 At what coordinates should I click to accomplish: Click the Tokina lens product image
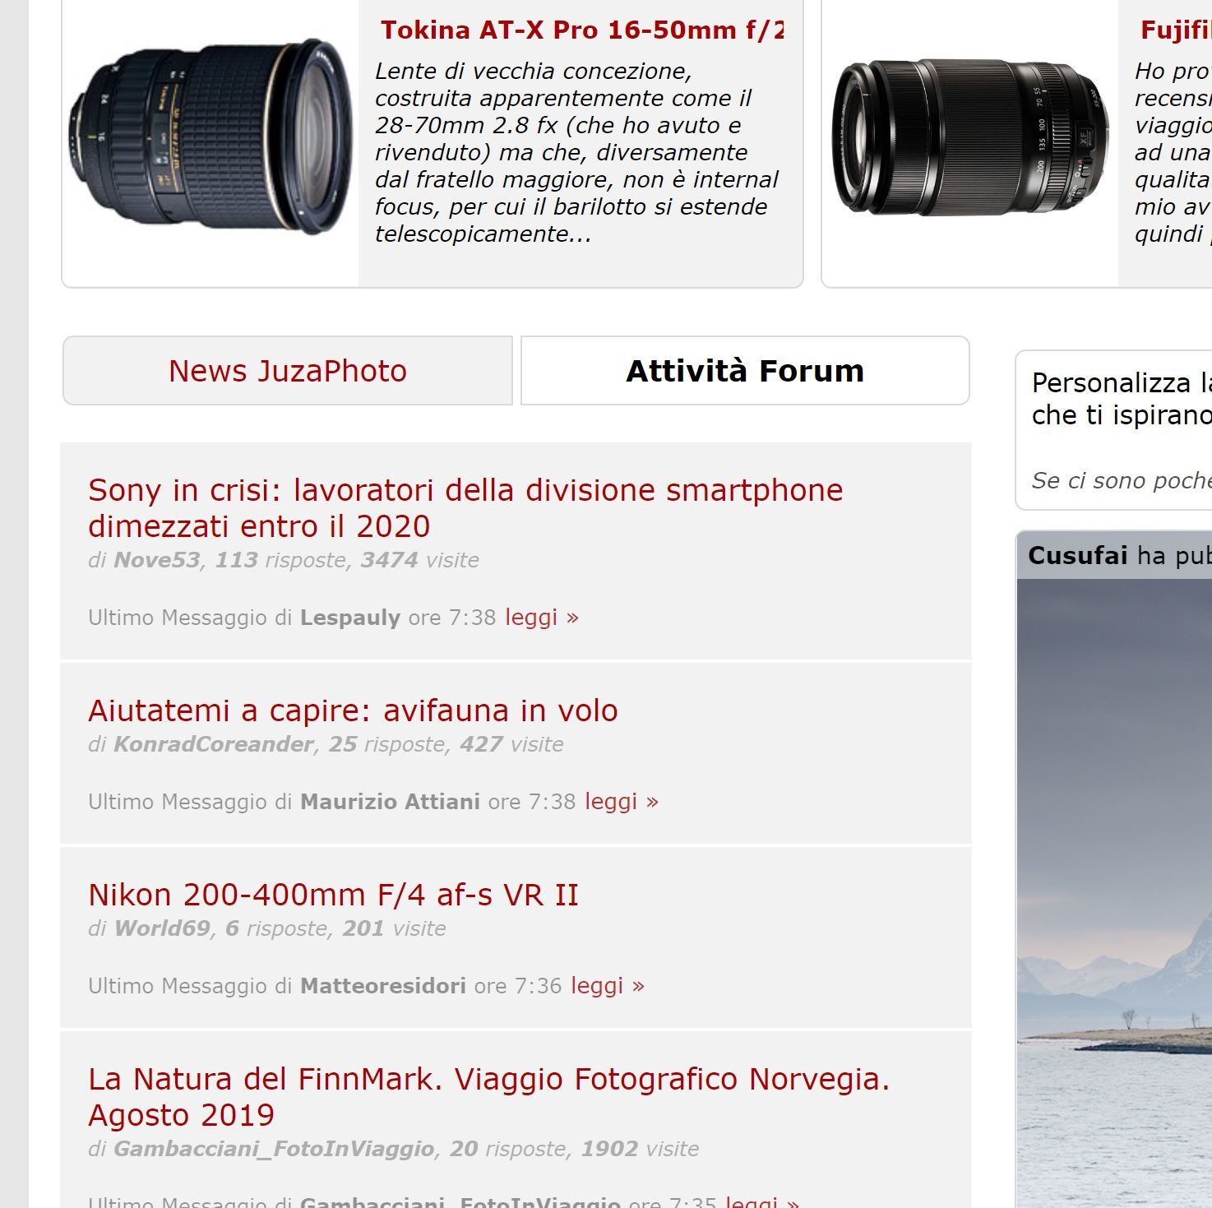pos(210,136)
